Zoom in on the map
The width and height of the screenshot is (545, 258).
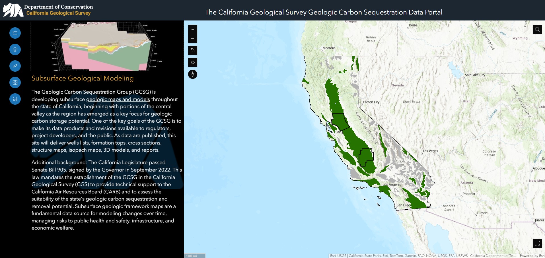tap(193, 30)
